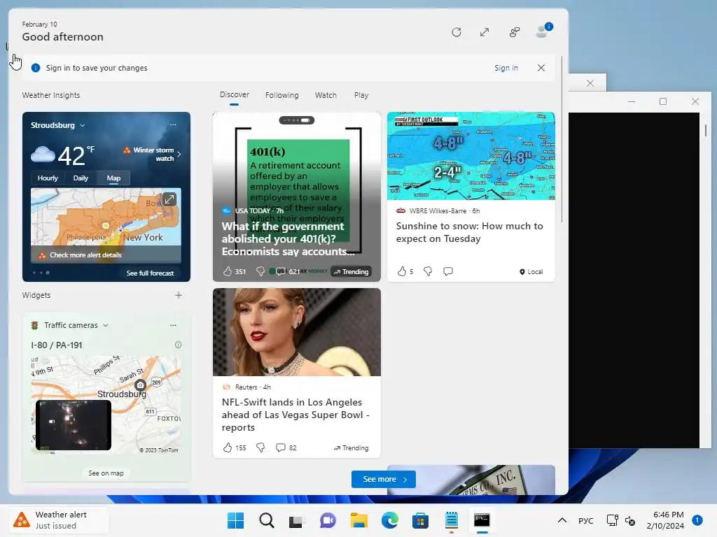Open taskbar Search
Image resolution: width=717 pixels, height=537 pixels.
coord(267,520)
